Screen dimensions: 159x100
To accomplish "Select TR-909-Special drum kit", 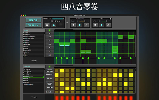I will (33, 77).
